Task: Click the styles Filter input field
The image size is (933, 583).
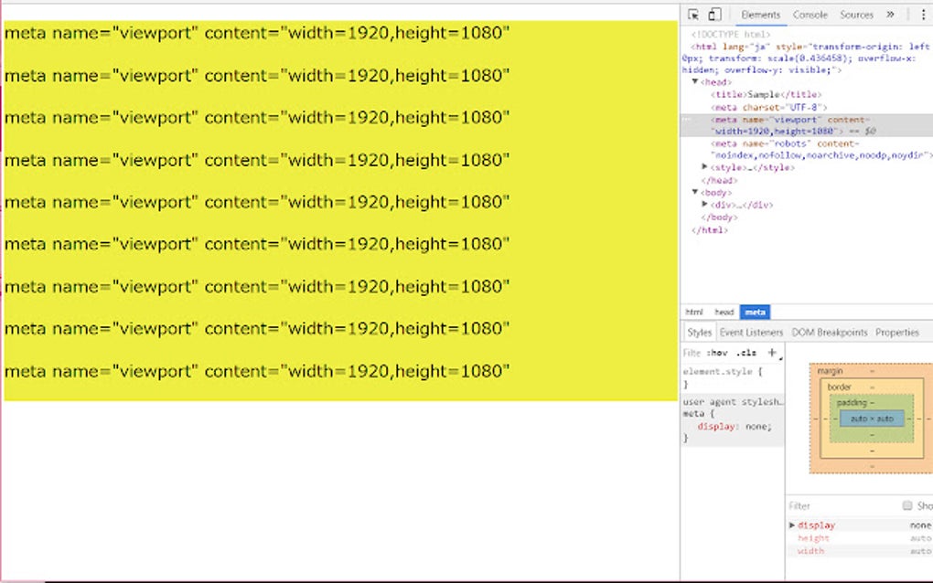Action: coord(692,352)
